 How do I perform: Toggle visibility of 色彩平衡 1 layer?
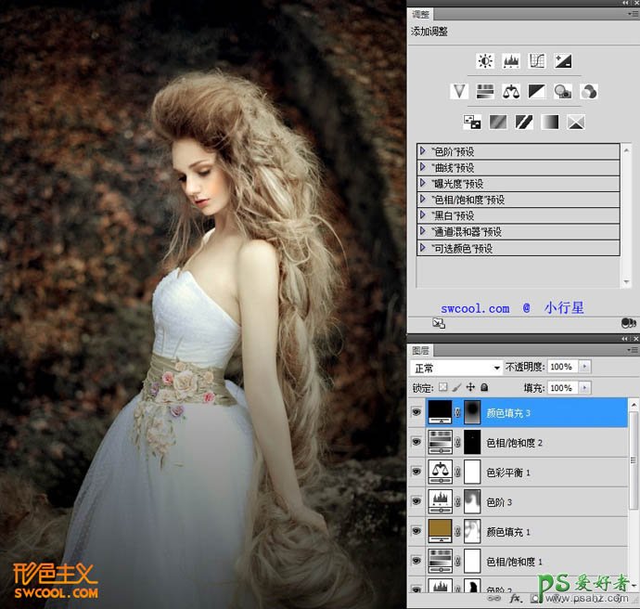click(x=416, y=472)
